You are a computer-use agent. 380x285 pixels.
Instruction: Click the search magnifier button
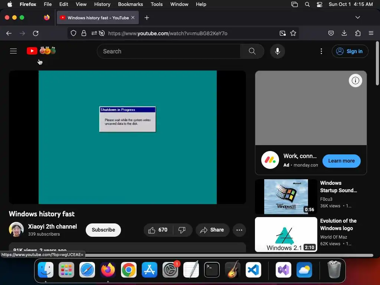(252, 51)
